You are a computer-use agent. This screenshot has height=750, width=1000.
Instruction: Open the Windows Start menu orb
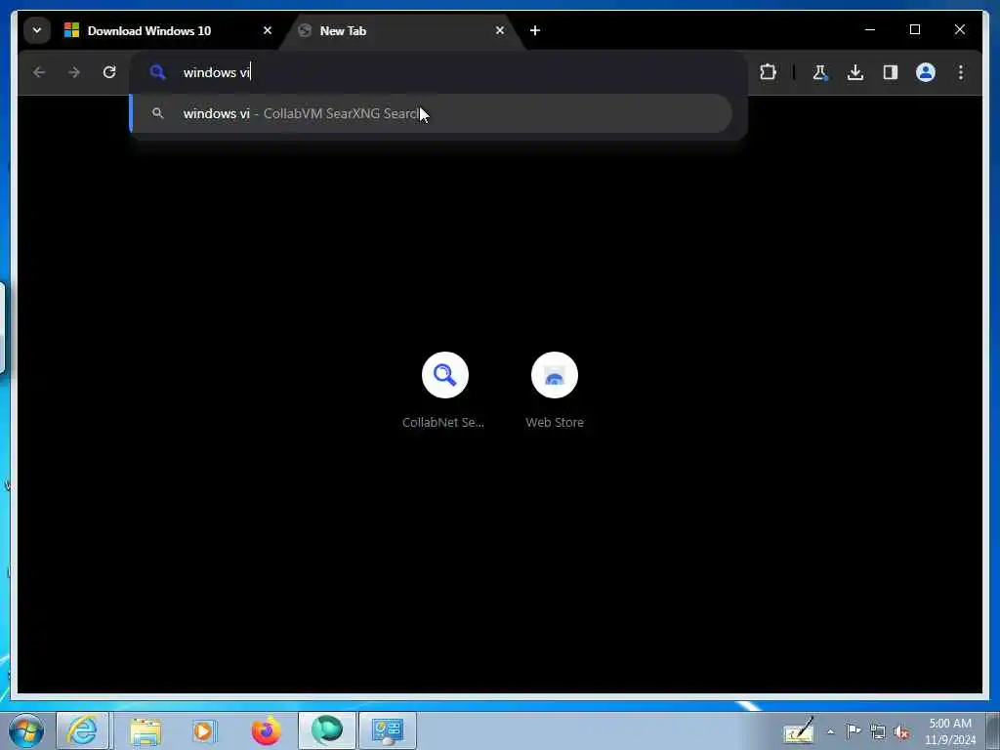click(x=26, y=730)
